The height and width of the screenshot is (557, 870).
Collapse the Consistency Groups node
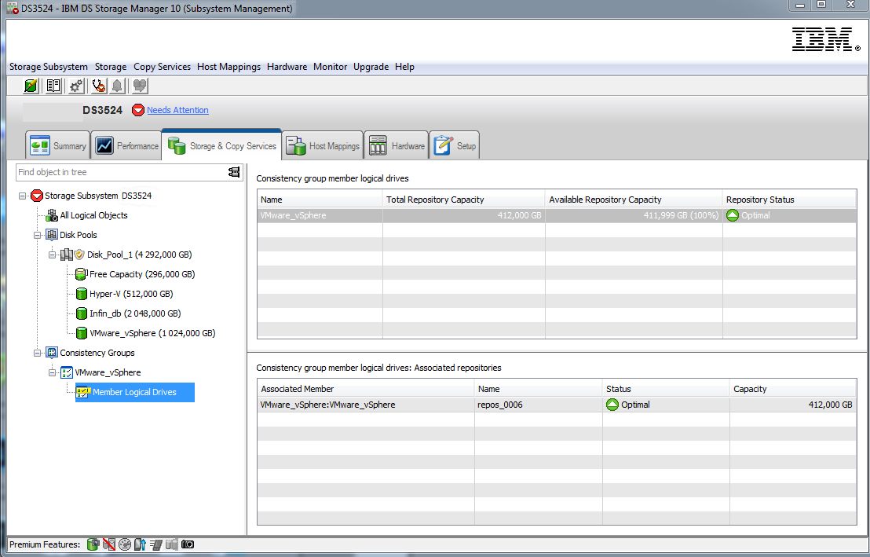[x=38, y=353]
